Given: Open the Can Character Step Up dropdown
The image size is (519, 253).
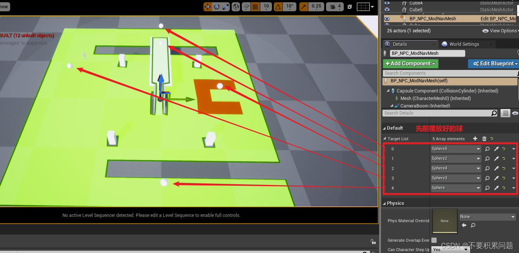Looking at the screenshot, I should tap(450, 249).
